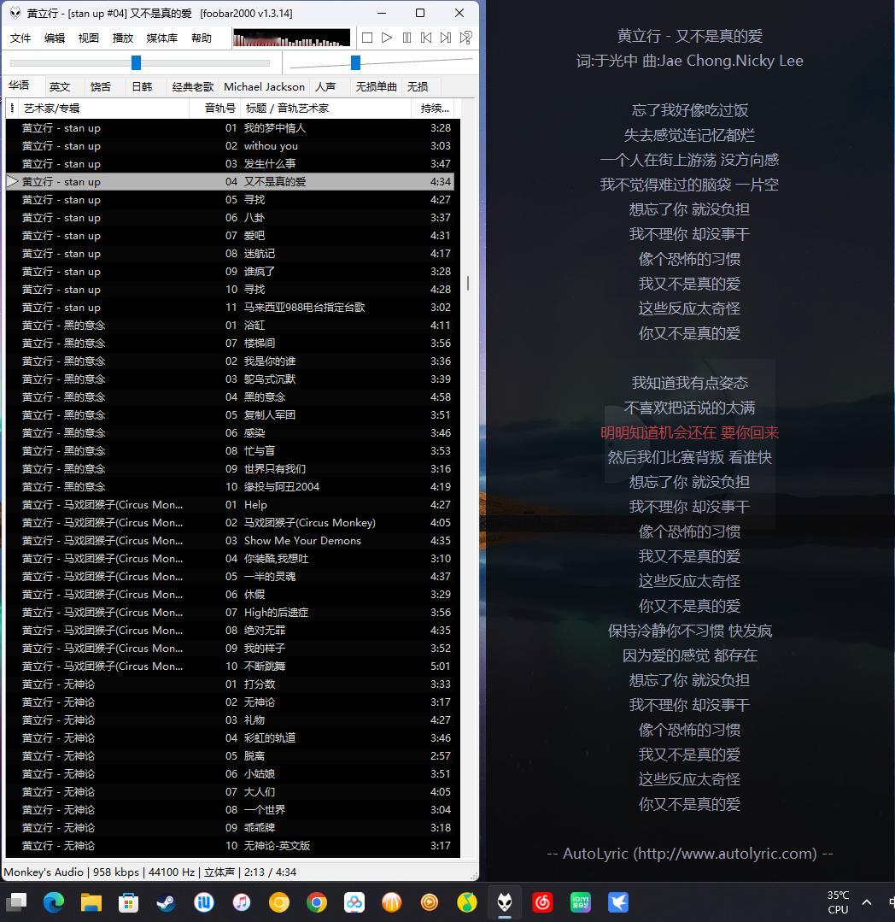The width and height of the screenshot is (895, 922).
Task: Click the foobar2000 taskbar icon
Action: coord(505,902)
